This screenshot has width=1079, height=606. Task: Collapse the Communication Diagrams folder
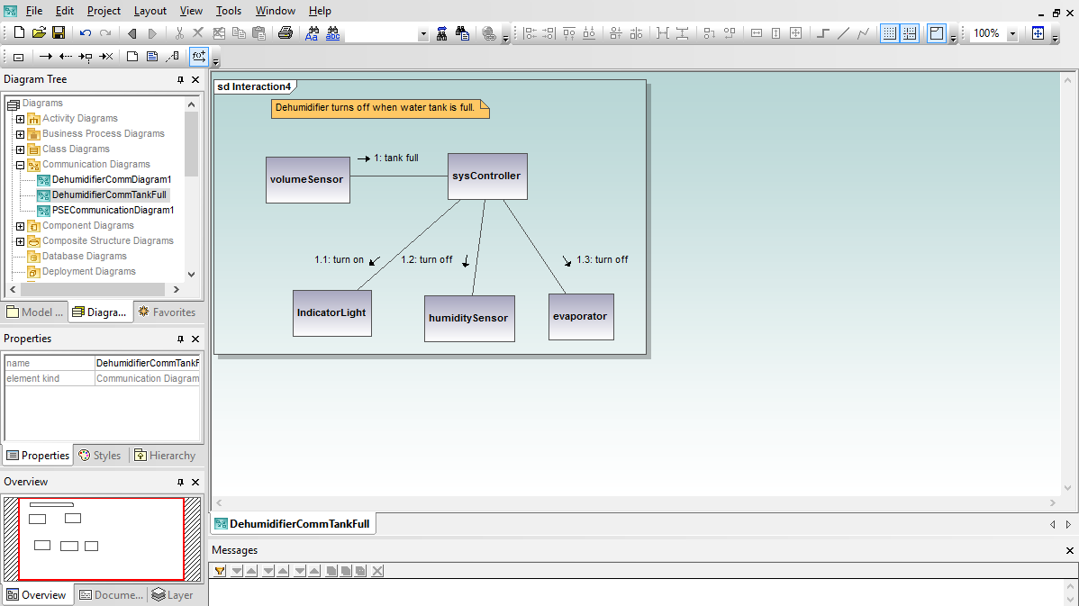coord(20,165)
